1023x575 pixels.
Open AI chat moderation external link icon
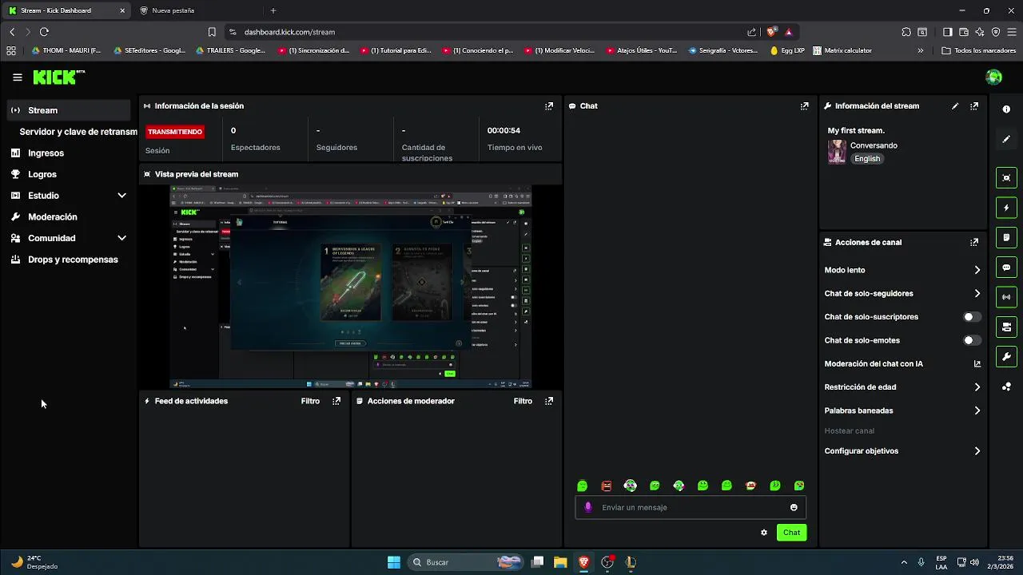(x=977, y=363)
